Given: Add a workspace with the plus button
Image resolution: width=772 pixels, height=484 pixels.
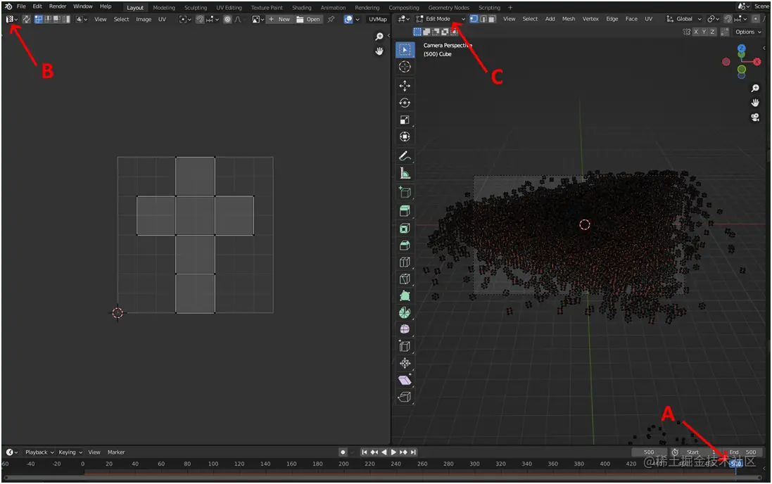Looking at the screenshot, I should tap(510, 7).
